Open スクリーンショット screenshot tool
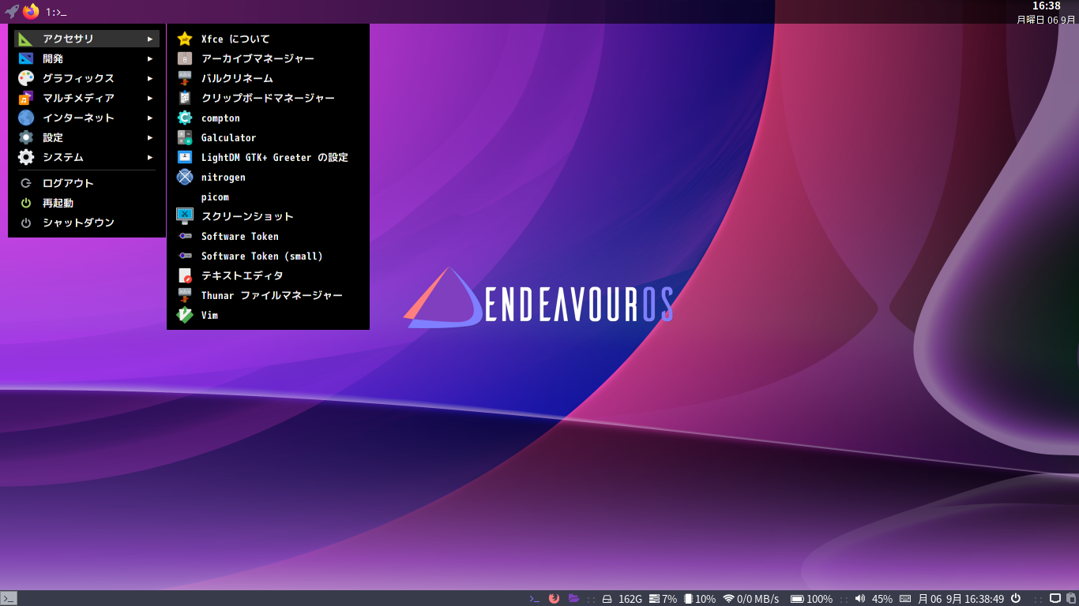Screen dimensions: 1079x606 [x=268, y=216]
